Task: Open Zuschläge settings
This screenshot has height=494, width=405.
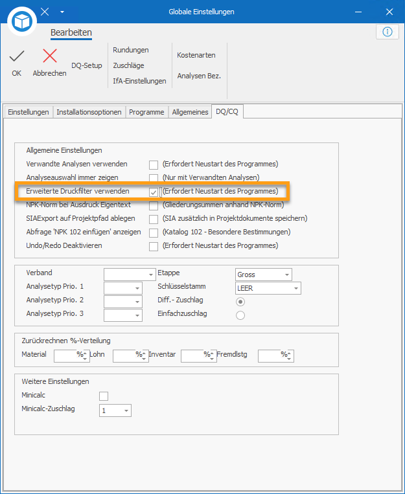Action: point(129,65)
